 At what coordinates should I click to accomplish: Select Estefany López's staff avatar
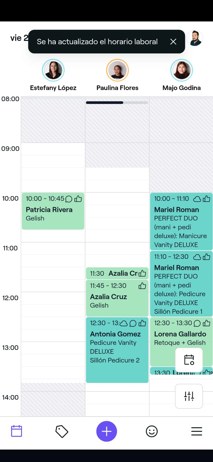click(53, 70)
